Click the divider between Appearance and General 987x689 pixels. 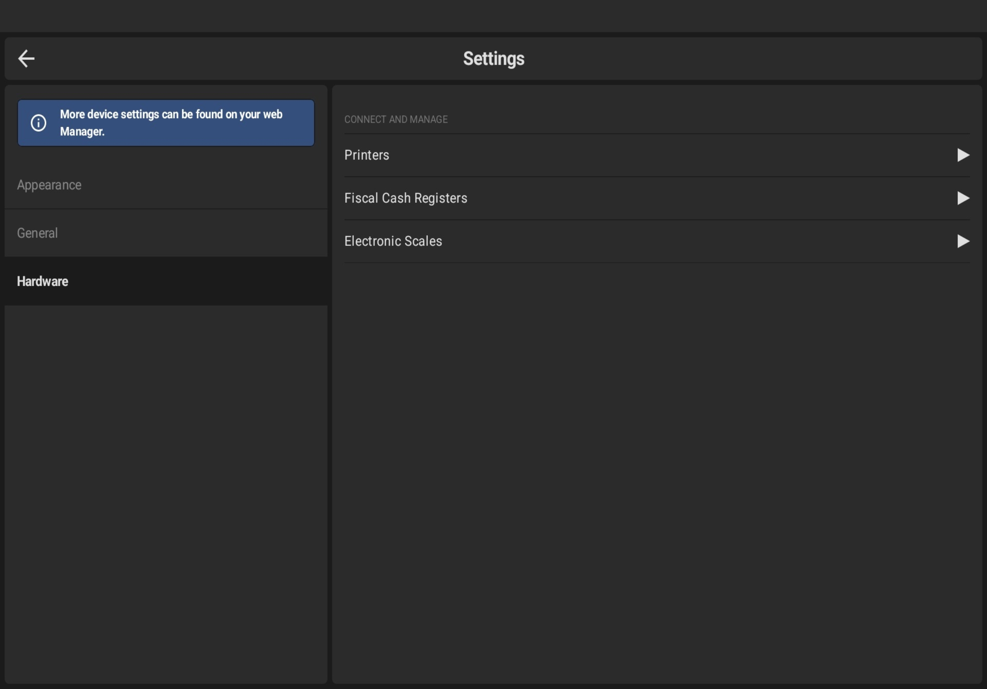click(166, 209)
